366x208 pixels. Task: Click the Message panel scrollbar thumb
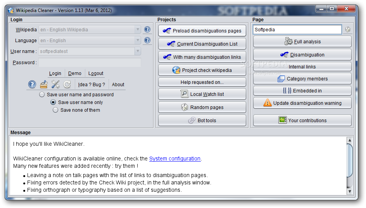[x=349, y=160]
